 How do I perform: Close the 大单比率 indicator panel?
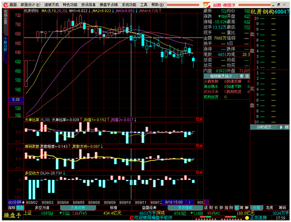(201, 119)
